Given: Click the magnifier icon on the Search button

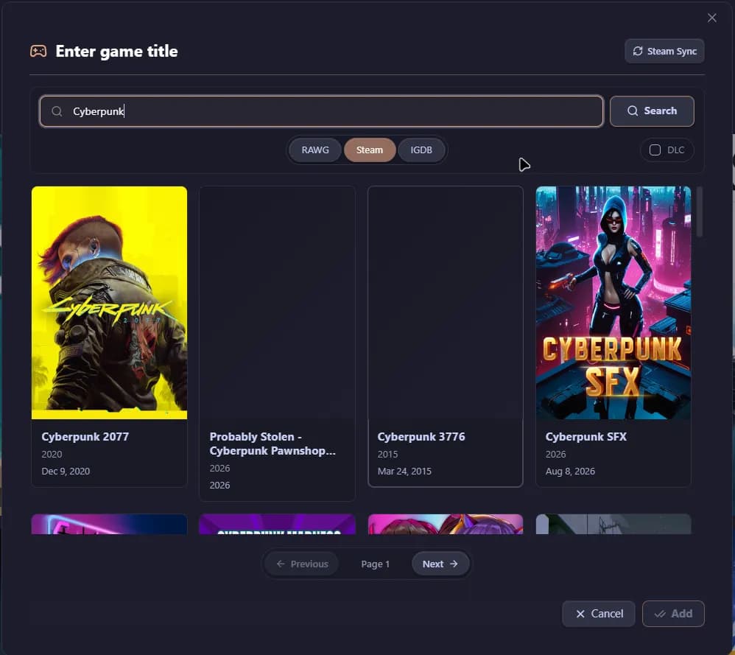Looking at the screenshot, I should (x=633, y=111).
